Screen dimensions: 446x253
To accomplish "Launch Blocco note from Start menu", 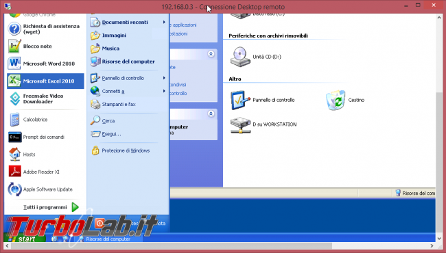I will point(45,46).
